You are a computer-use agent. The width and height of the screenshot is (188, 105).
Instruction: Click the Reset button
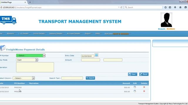click(x=144, y=74)
